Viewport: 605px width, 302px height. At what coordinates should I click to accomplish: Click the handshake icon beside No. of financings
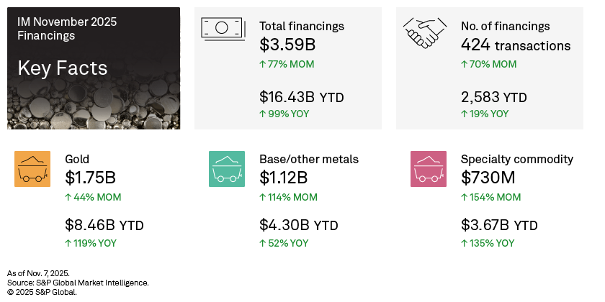[425, 33]
